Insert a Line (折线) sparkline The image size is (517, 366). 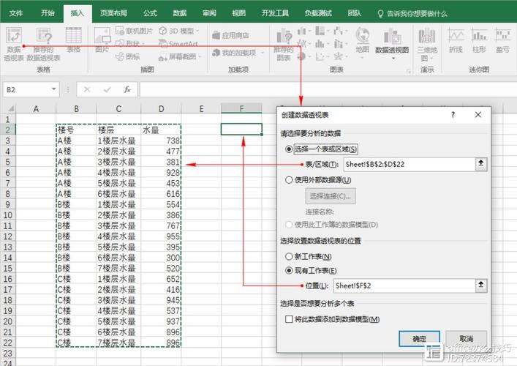[x=456, y=40]
